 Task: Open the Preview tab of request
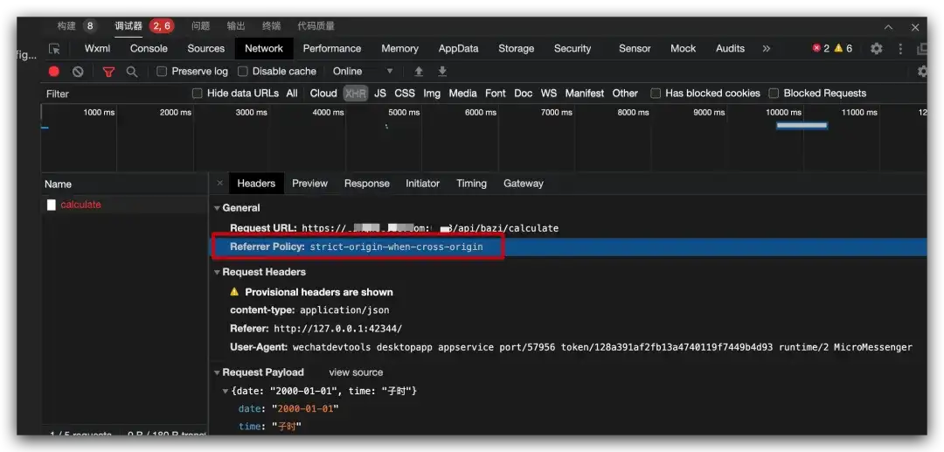[x=309, y=184]
